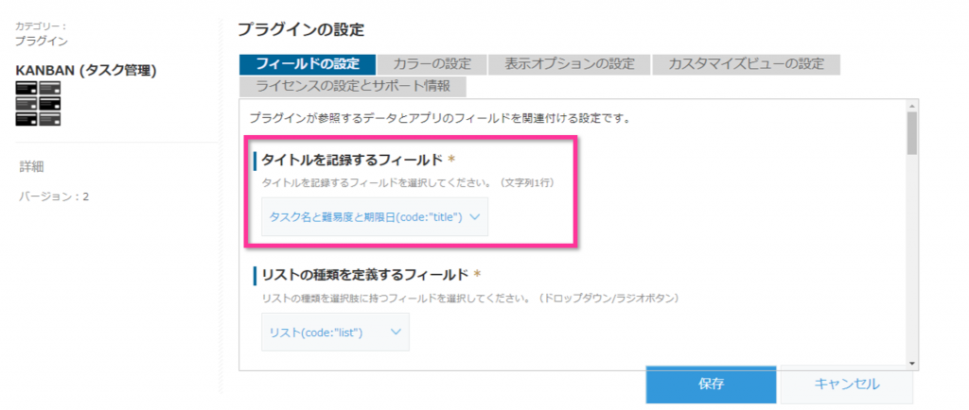Open the 表示オプションの設定 tab
Viewport: 969px width, 410px height.
pyautogui.click(x=569, y=64)
